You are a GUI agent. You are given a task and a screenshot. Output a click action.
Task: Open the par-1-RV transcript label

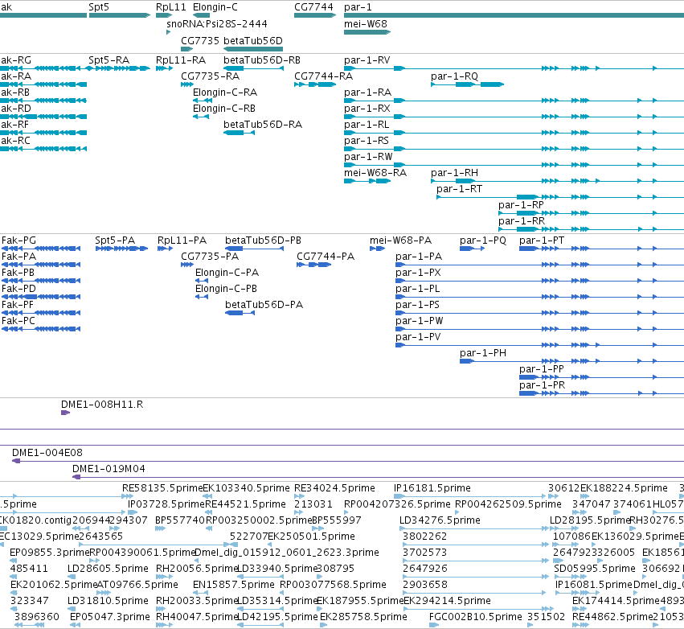367,60
